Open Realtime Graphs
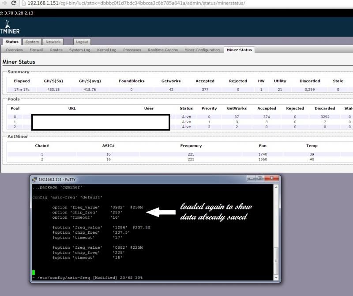This screenshot has height=296, width=353. [163, 50]
